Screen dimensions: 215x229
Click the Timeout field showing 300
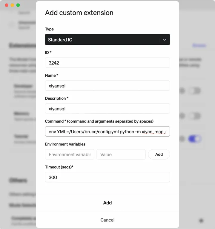pos(107,177)
